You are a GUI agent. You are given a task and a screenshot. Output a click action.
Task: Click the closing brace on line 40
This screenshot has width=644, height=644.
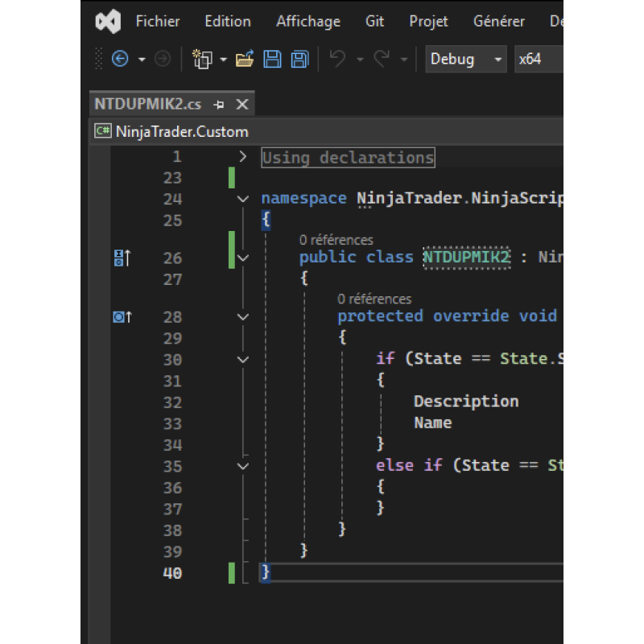pos(266,572)
